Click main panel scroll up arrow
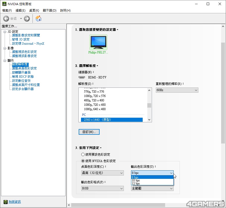The width and height of the screenshot is (226, 208). (223, 27)
